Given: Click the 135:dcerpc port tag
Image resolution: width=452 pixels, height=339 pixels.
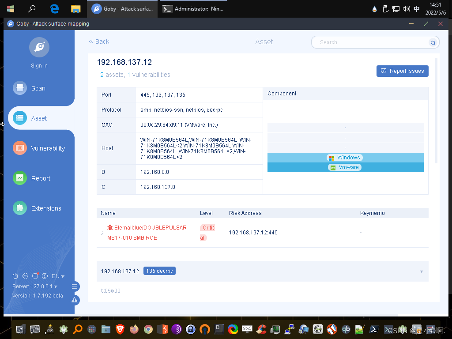Looking at the screenshot, I should 159,271.
